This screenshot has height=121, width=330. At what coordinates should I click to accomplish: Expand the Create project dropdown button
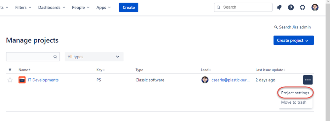point(294,40)
